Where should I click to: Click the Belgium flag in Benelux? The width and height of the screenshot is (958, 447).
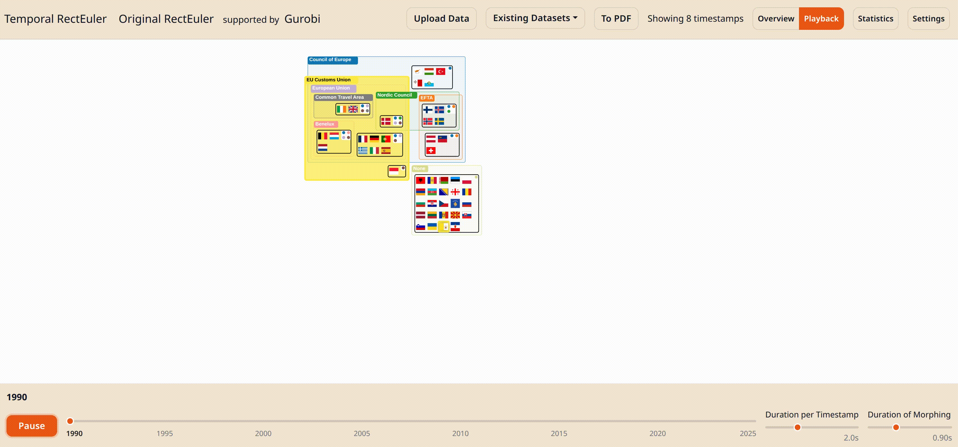click(323, 136)
